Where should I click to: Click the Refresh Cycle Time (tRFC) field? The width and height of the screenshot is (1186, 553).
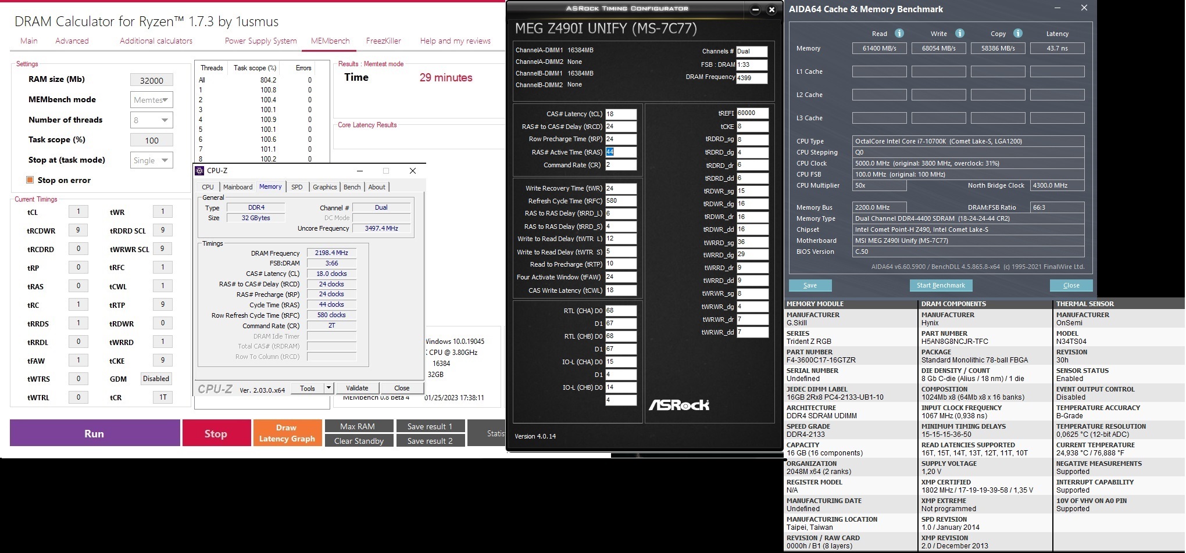tap(621, 201)
